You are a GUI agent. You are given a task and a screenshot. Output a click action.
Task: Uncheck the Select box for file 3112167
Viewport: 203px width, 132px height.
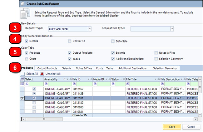coord(34,89)
